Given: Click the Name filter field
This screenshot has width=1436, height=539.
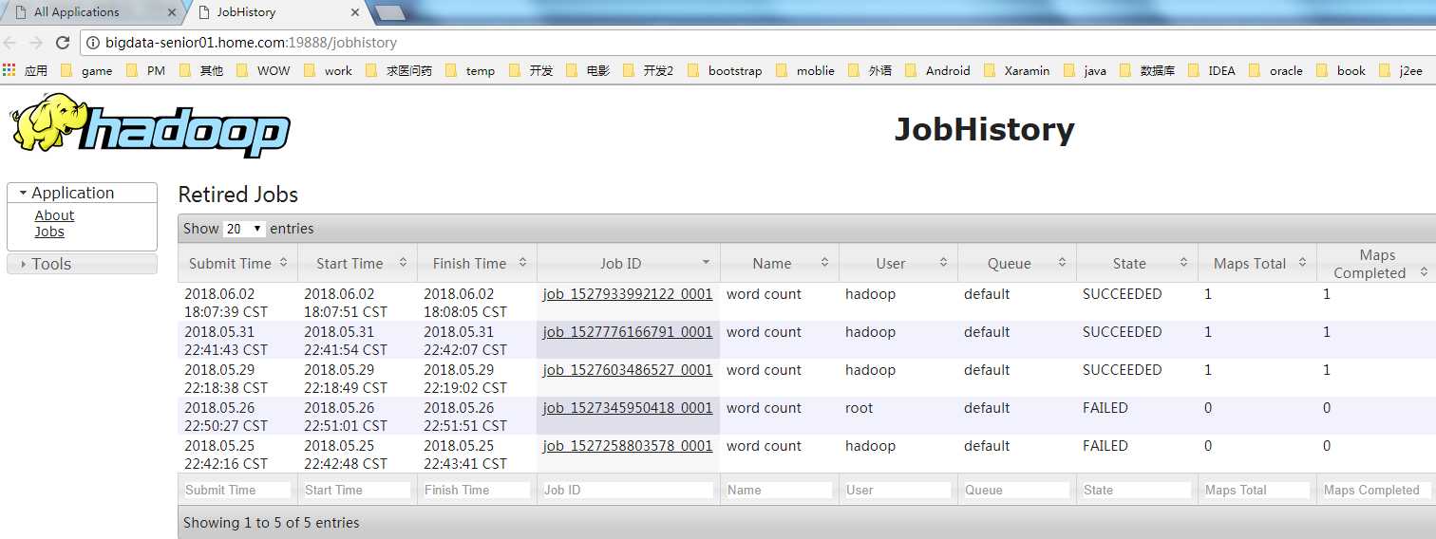Looking at the screenshot, I should pyautogui.click(x=780, y=490).
